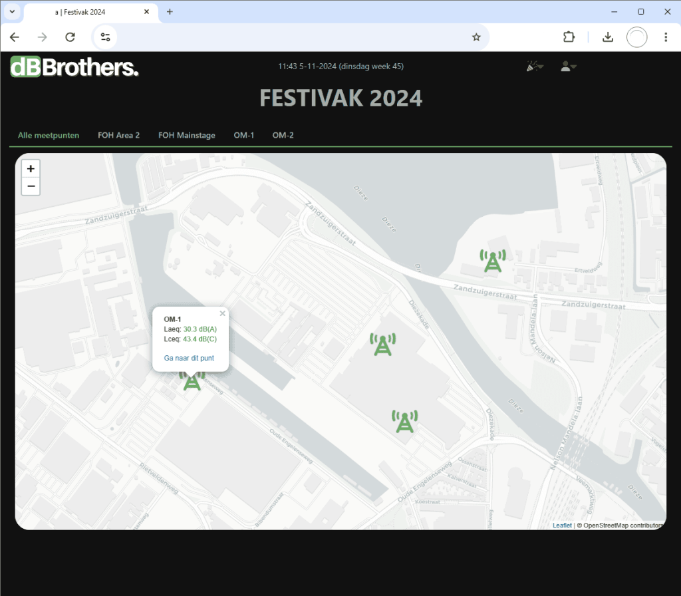Open the user account dropdown

567,67
